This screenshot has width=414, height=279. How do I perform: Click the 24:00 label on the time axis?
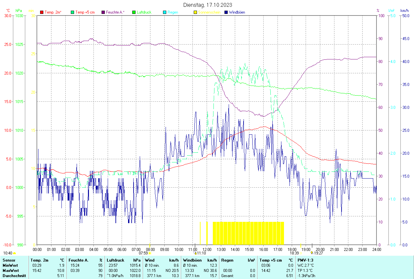pyautogui.click(x=376, y=249)
